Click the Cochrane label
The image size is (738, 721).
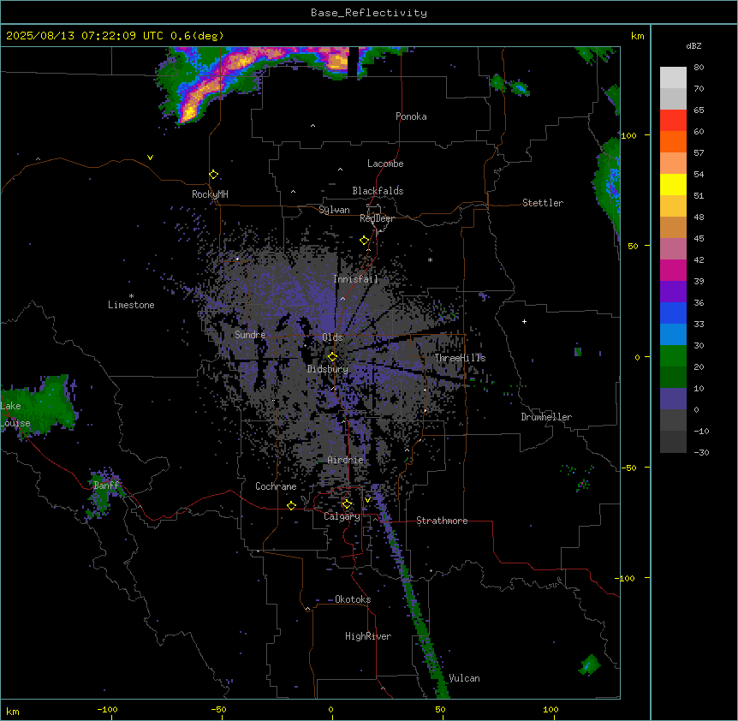coord(276,486)
